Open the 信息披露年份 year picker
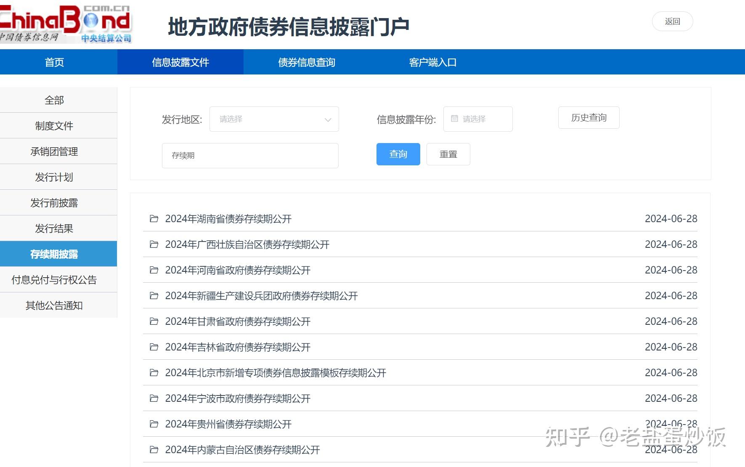 click(x=478, y=119)
